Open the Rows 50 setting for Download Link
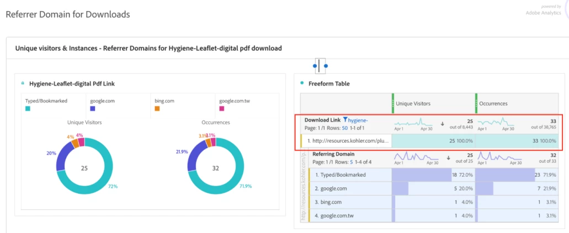Image resolution: width=569 pixels, height=233 pixels. tap(345, 128)
